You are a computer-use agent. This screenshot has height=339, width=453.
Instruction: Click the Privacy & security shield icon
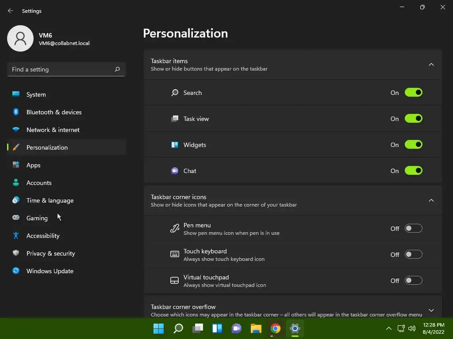16,253
